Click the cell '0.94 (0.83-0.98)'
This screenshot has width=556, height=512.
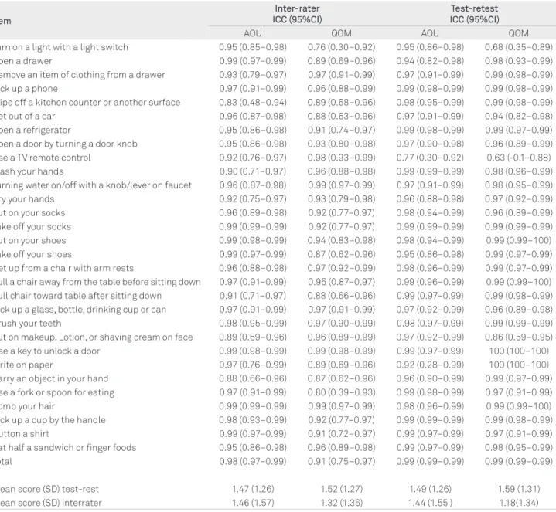(342, 240)
